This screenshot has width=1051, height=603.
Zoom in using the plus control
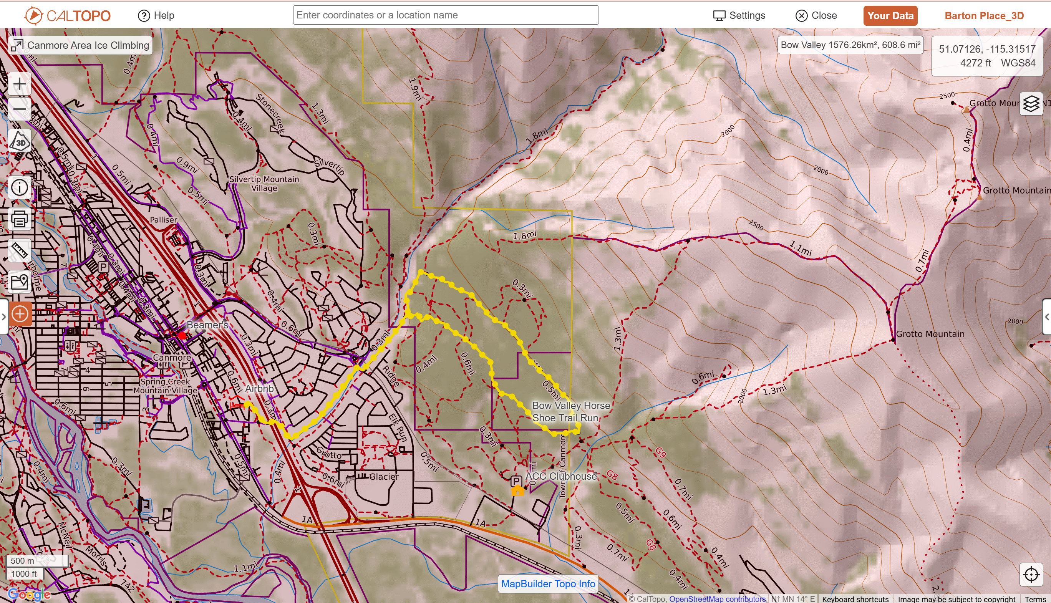pos(19,83)
